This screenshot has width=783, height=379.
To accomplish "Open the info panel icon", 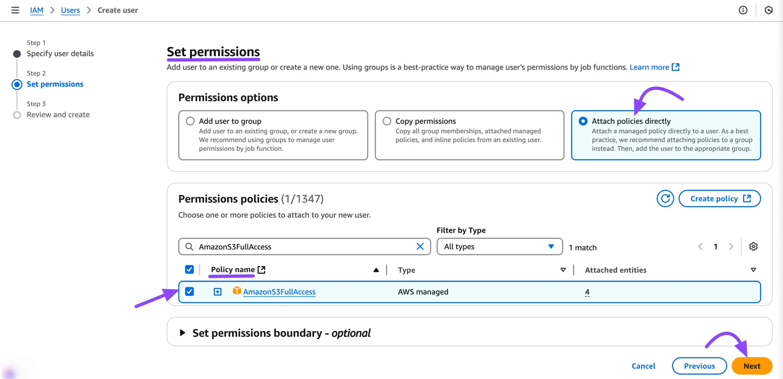I will (743, 10).
